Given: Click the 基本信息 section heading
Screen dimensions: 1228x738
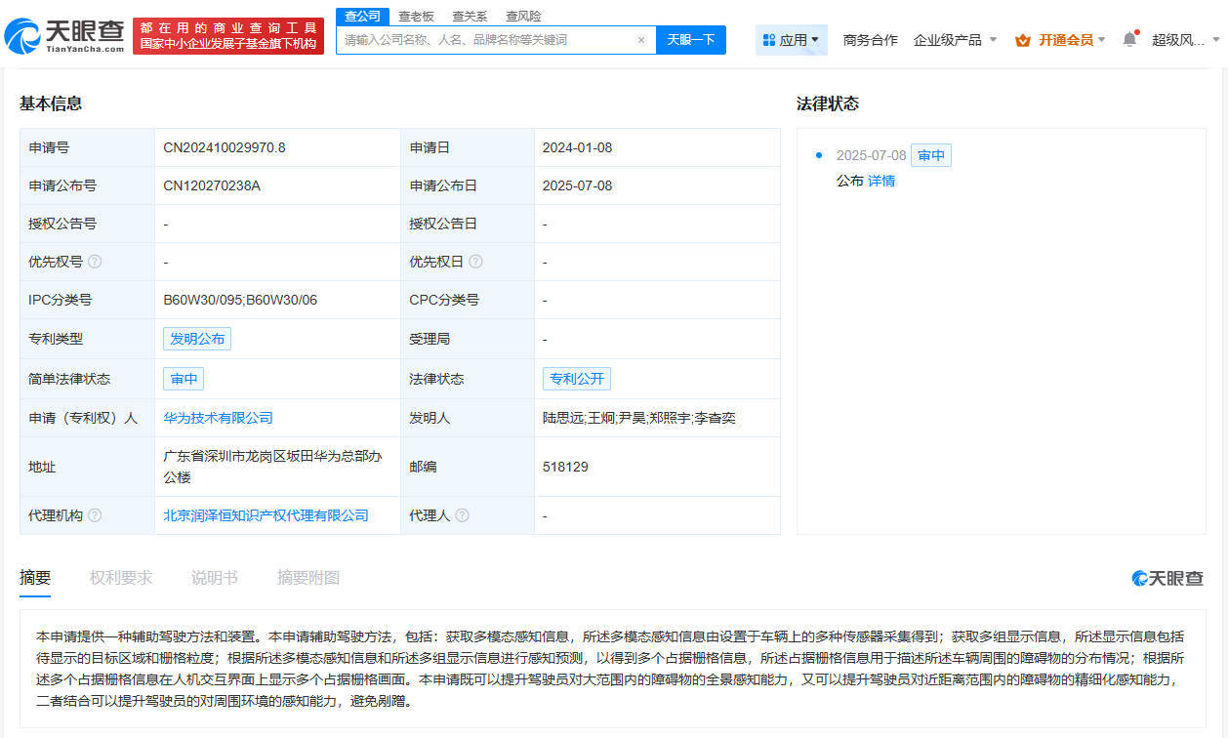Looking at the screenshot, I should (x=51, y=103).
